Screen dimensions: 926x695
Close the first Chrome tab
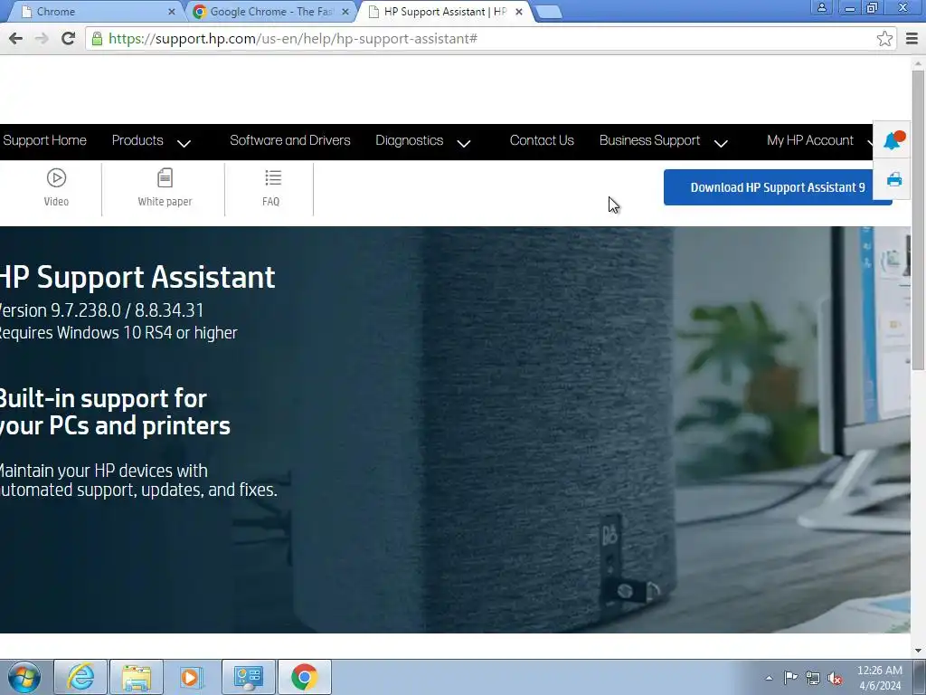171,11
